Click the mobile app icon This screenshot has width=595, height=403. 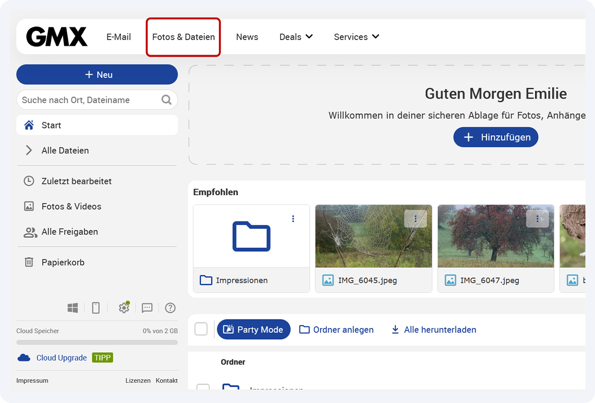tap(95, 308)
